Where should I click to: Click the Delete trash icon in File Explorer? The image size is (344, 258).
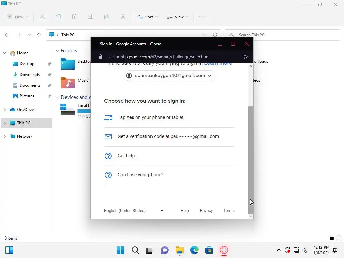[123, 17]
